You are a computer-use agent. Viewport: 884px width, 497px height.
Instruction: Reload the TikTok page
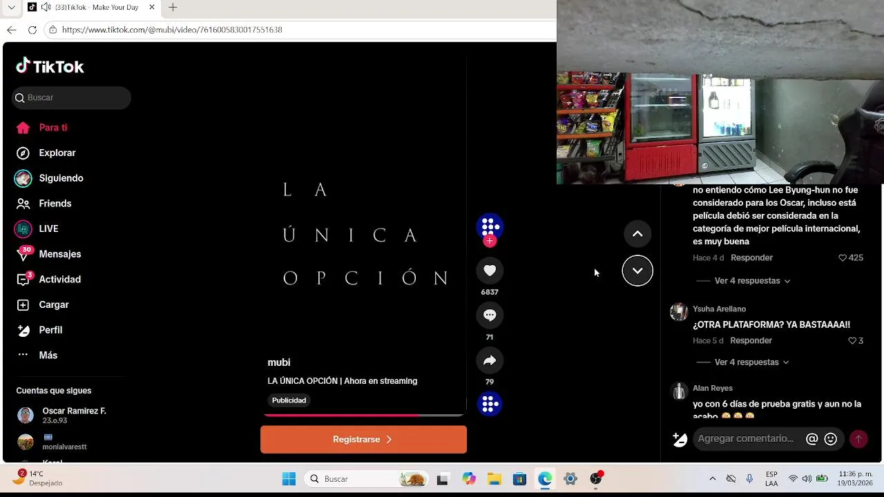click(32, 30)
